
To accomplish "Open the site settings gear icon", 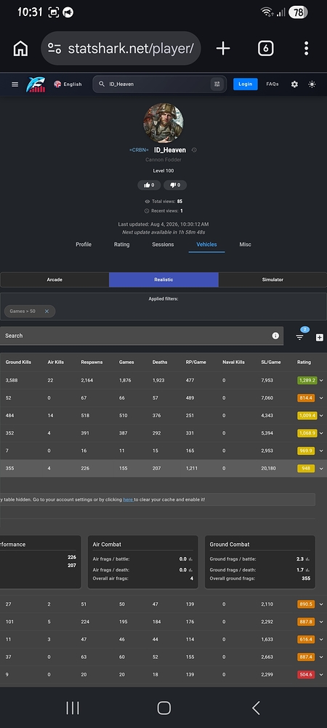I will (294, 84).
